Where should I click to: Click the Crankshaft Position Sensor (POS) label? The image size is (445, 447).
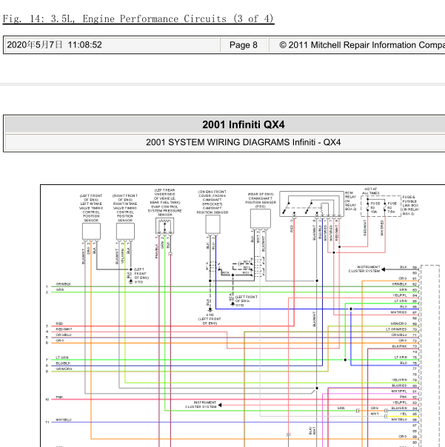click(261, 200)
